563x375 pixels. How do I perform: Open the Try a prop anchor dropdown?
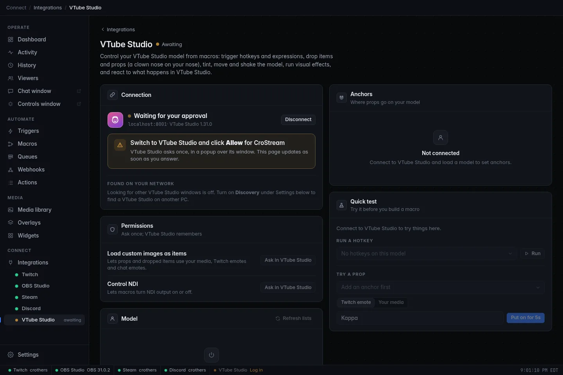tap(440, 287)
